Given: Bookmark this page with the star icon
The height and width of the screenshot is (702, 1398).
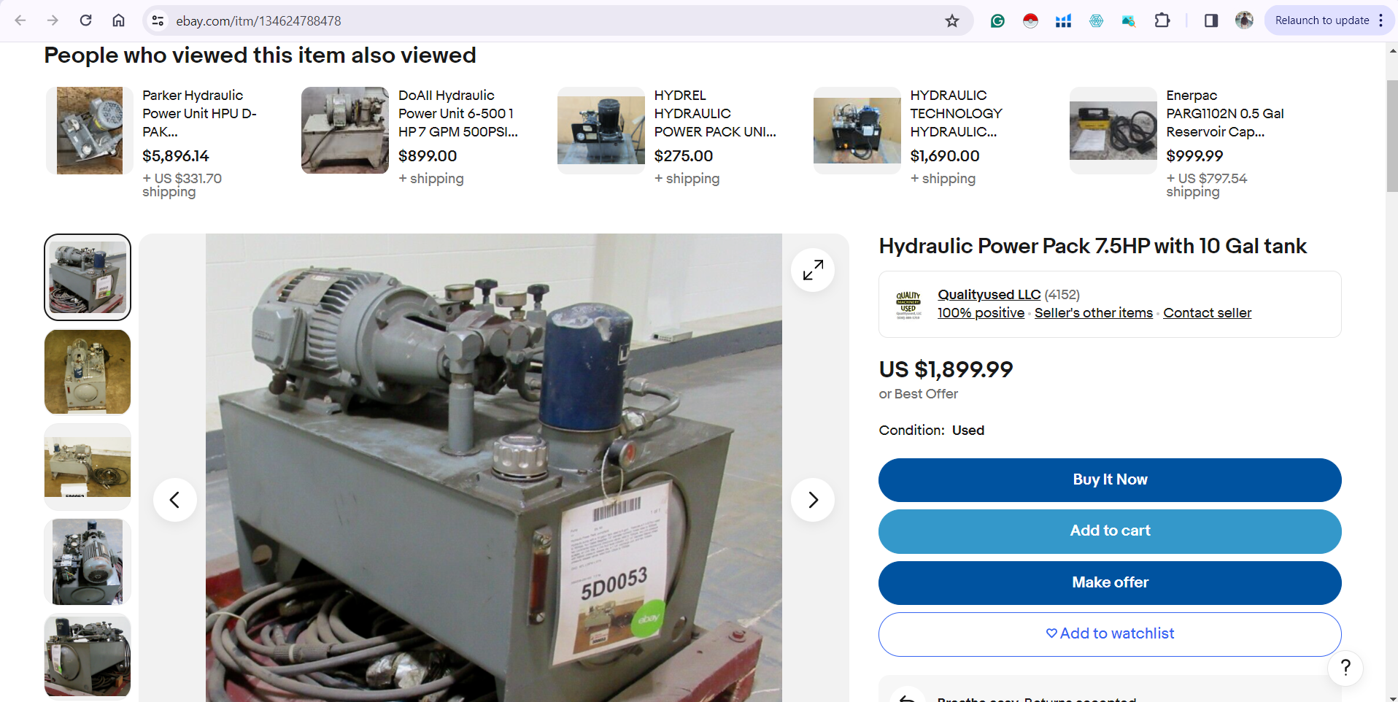Looking at the screenshot, I should coord(951,20).
